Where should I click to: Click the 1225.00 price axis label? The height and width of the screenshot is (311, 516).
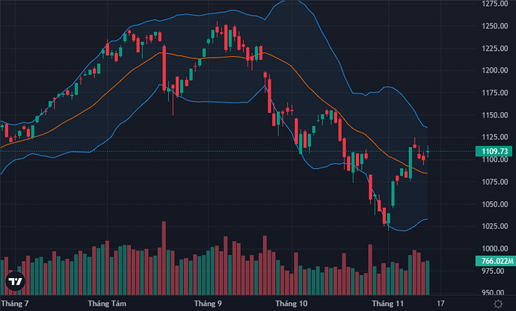click(496, 49)
